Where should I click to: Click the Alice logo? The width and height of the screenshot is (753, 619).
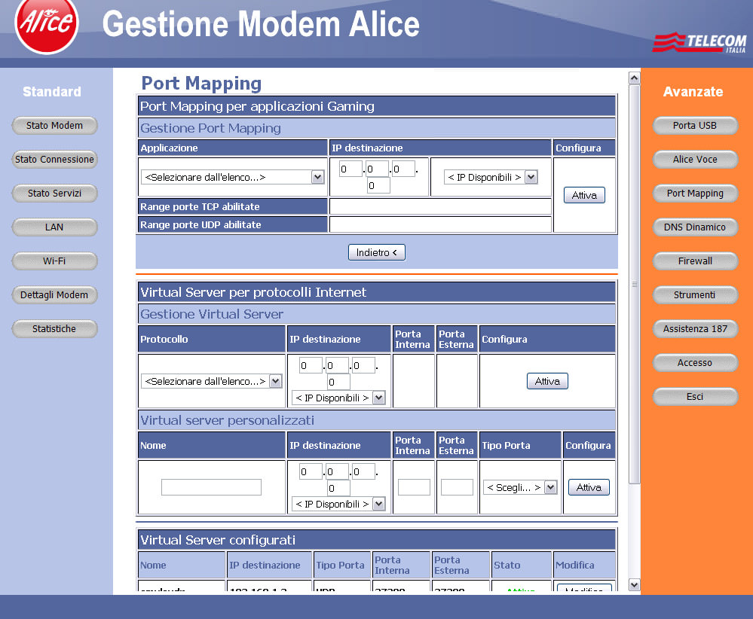pyautogui.click(x=47, y=24)
